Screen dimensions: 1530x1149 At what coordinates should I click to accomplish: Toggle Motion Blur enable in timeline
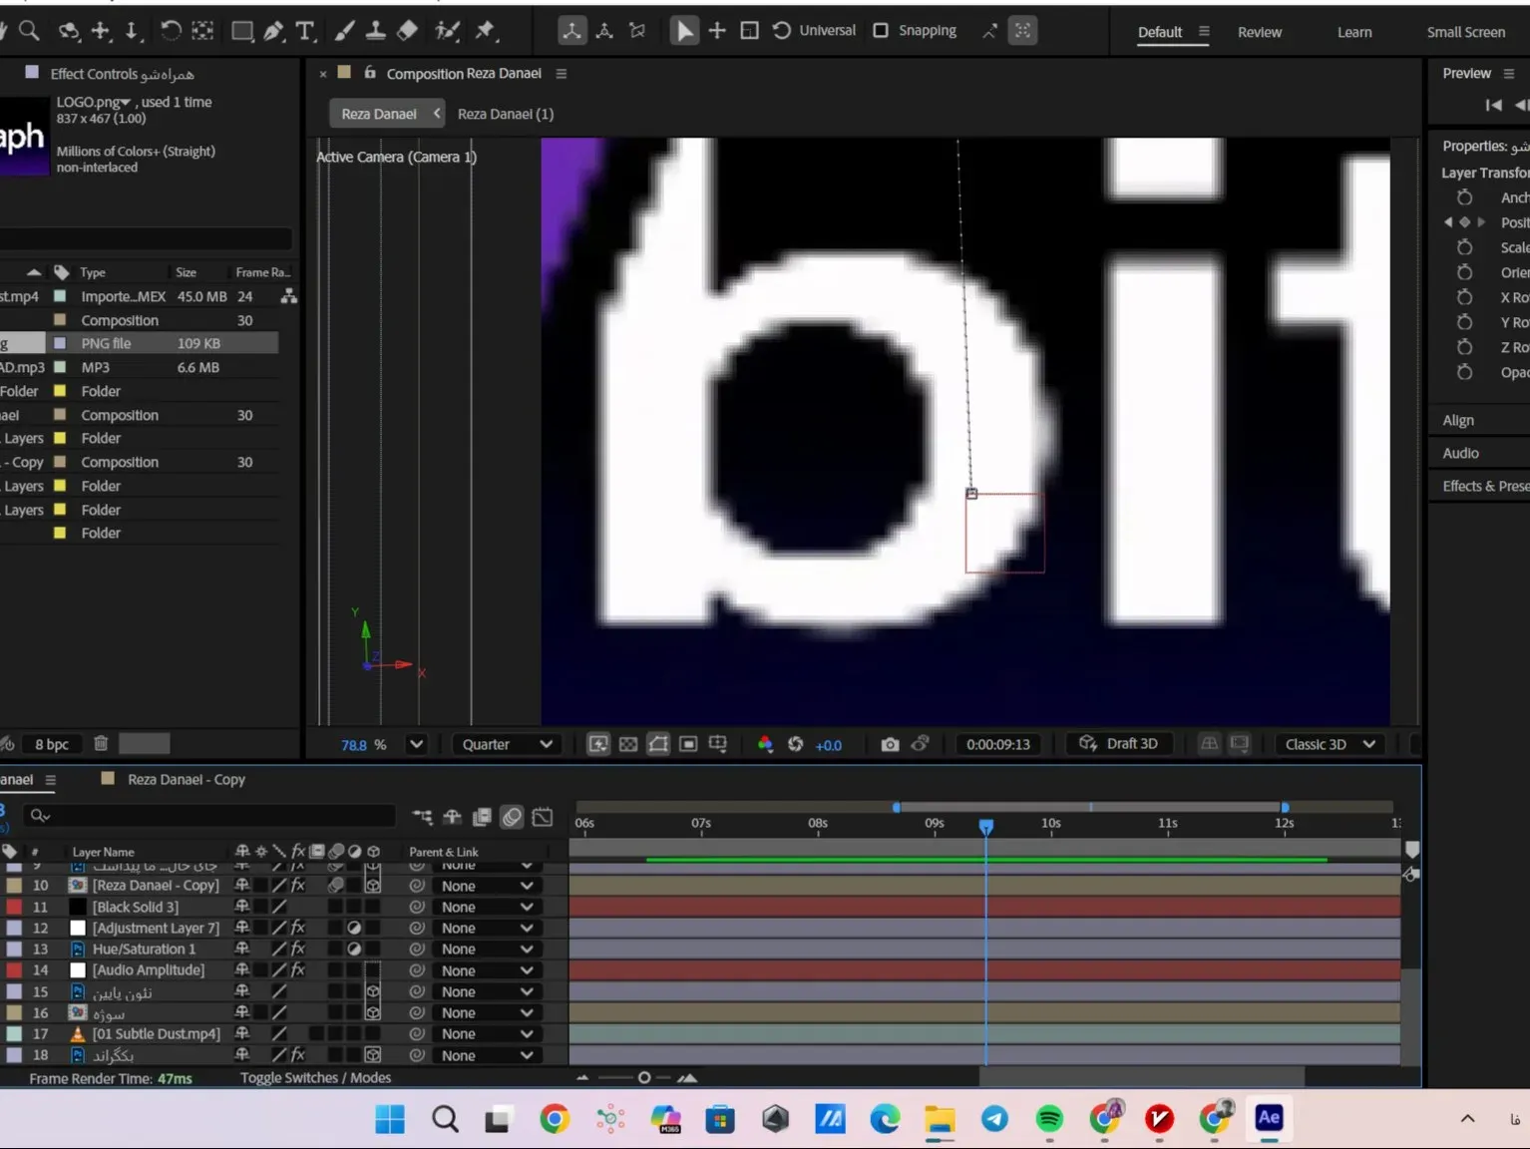[512, 817]
